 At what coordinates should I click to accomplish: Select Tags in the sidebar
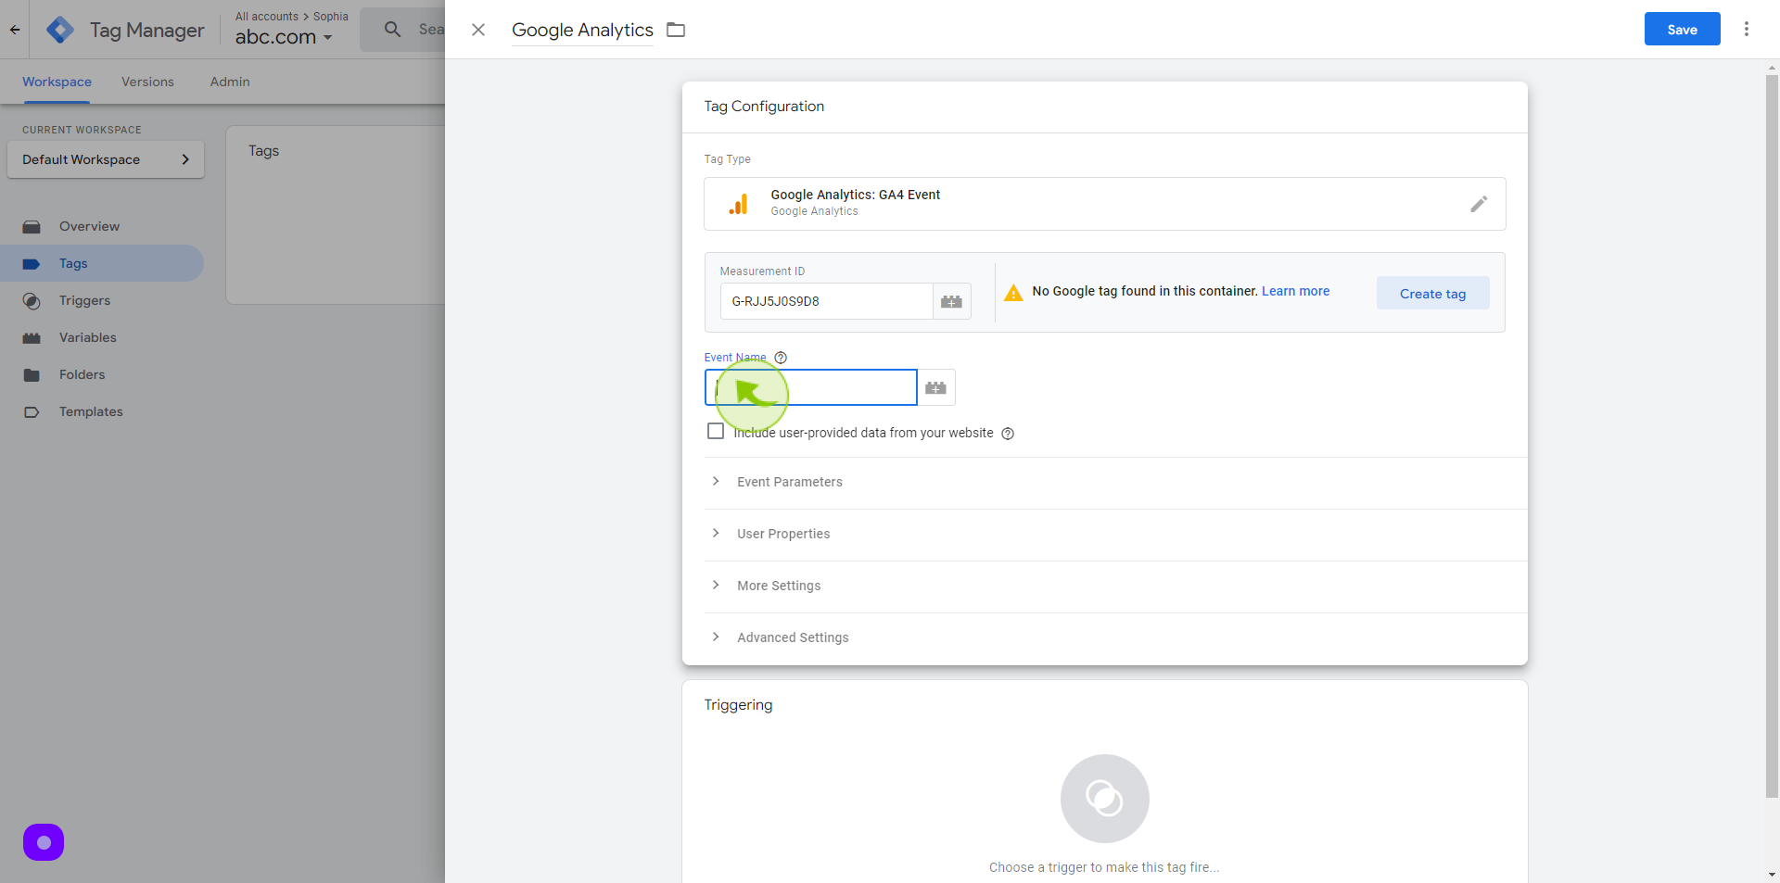102,263
